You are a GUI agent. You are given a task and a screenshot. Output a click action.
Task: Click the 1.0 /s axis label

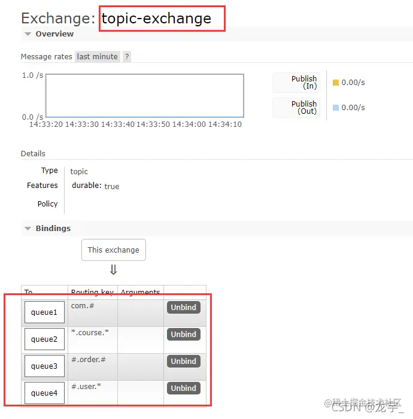click(x=32, y=75)
